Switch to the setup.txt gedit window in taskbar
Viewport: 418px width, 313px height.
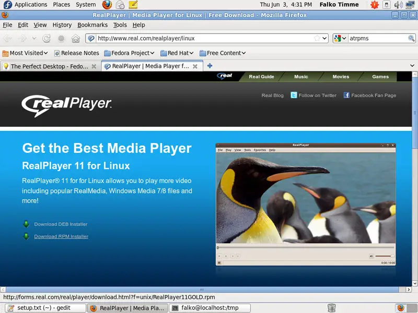pyautogui.click(x=45, y=308)
